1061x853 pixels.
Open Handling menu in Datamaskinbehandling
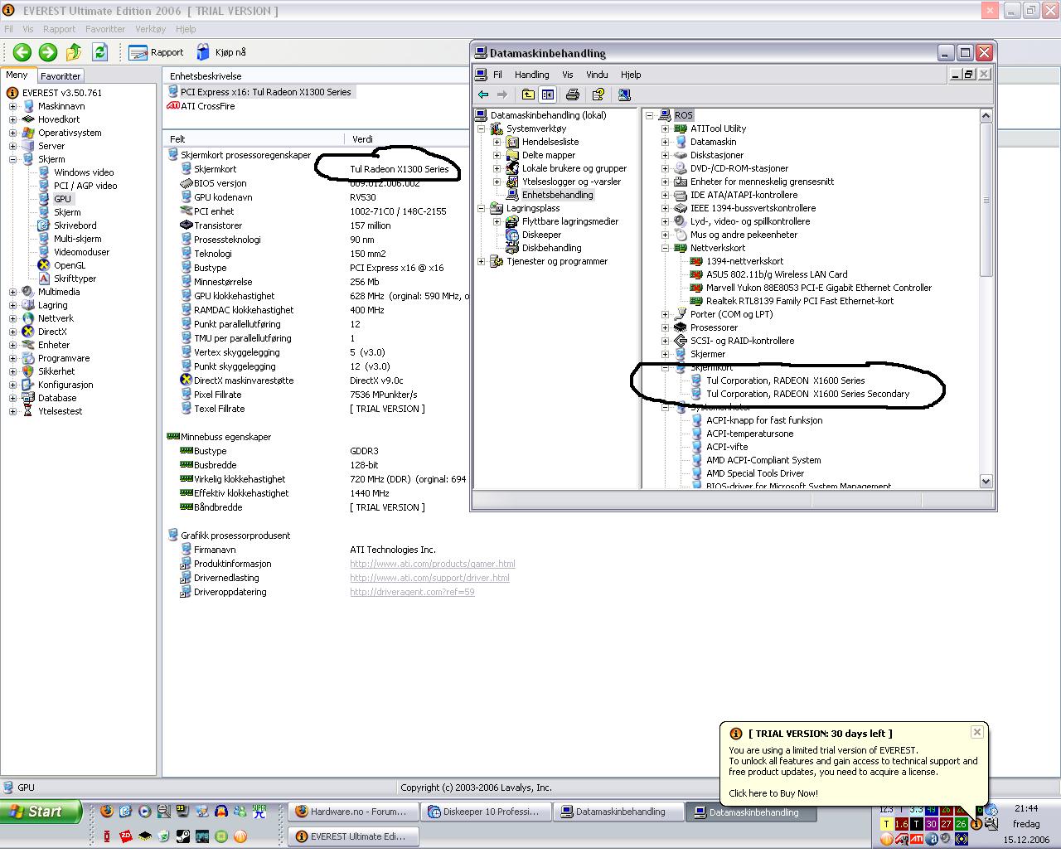click(x=531, y=75)
